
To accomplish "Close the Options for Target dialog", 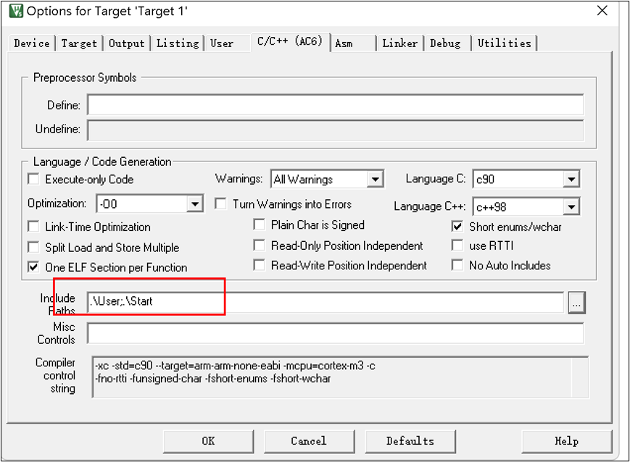I will pos(602,11).
